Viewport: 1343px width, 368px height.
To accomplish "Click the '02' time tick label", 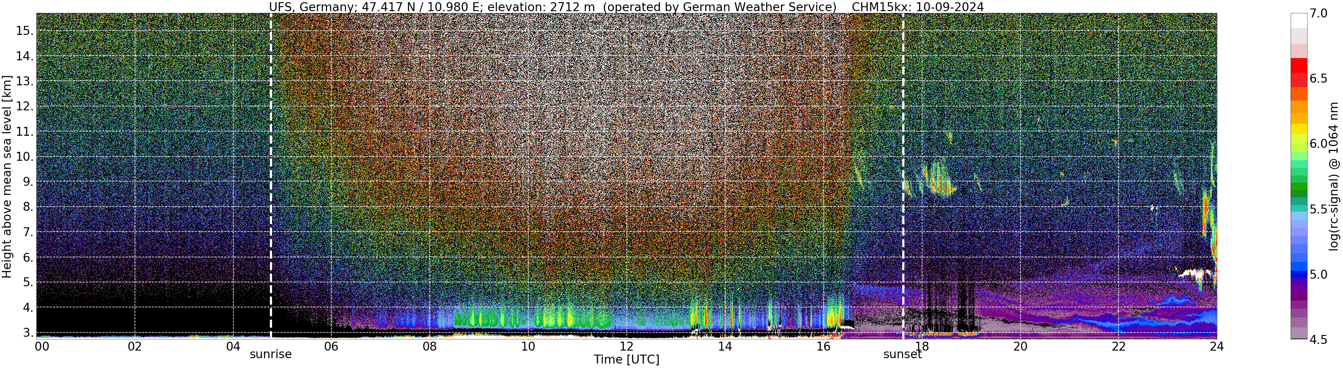I will (135, 347).
